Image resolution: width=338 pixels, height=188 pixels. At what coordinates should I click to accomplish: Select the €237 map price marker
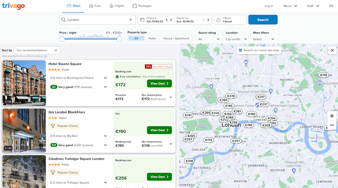pos(264,104)
